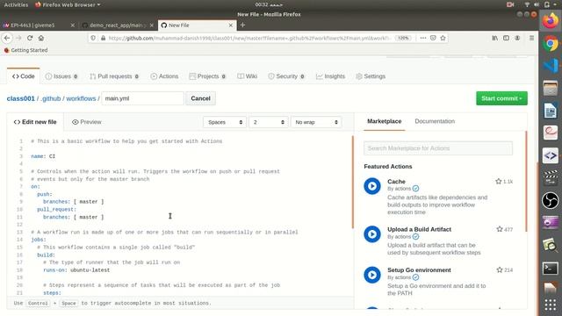Focus the Search Marketplace for Actions field

(438, 148)
